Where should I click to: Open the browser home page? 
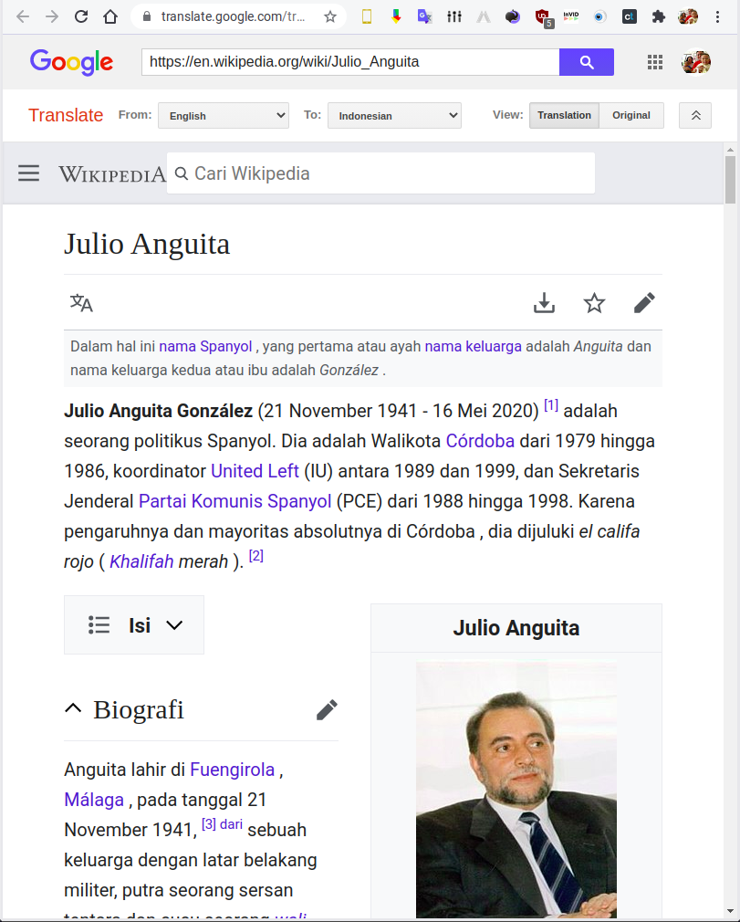(109, 16)
